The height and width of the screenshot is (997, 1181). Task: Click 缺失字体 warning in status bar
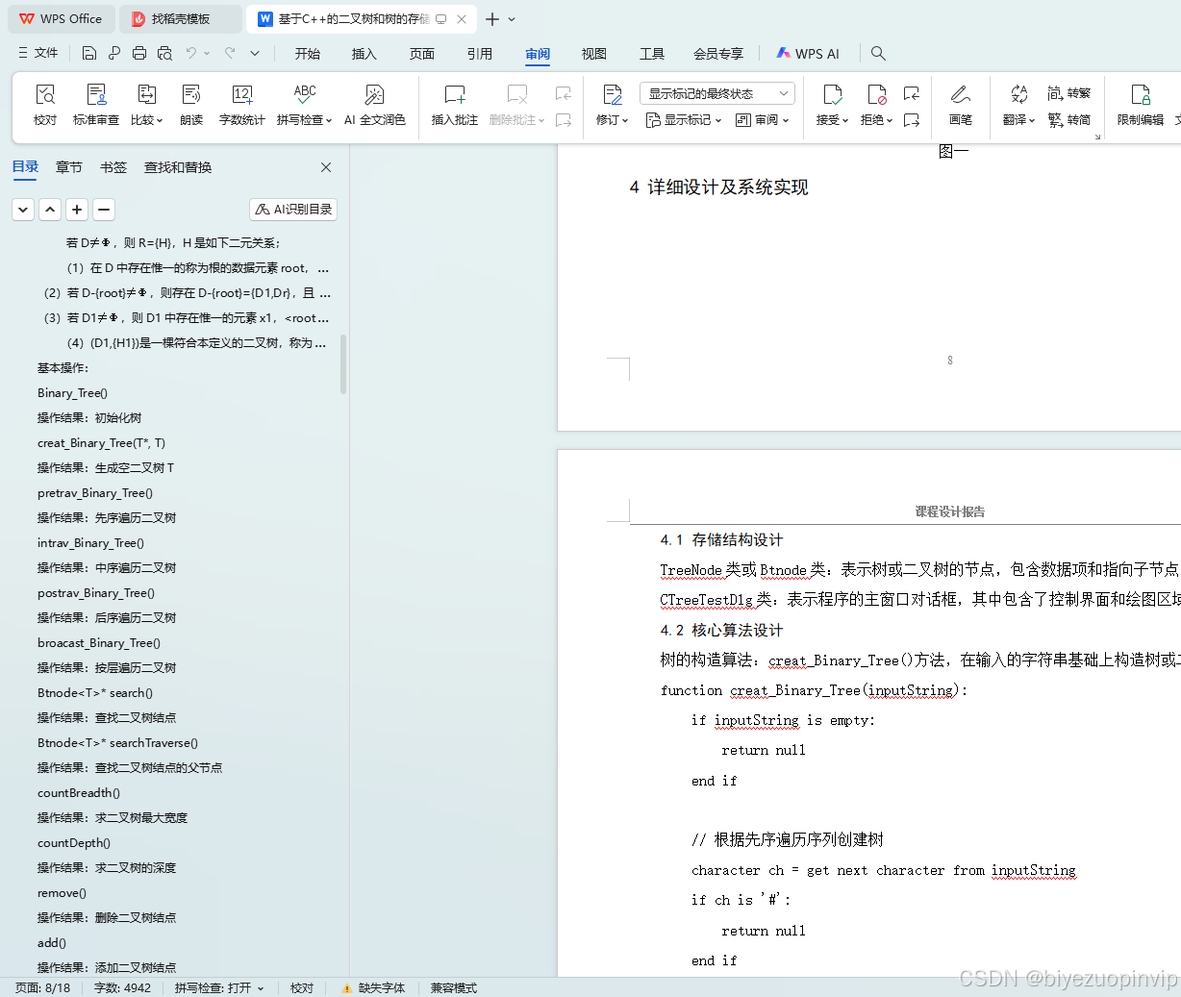[374, 987]
